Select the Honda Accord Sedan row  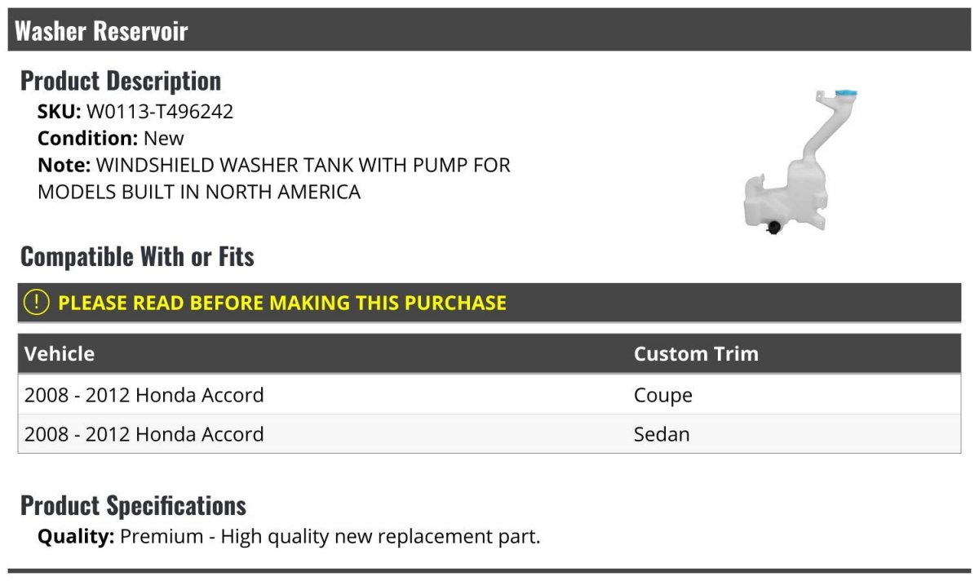tap(144, 434)
